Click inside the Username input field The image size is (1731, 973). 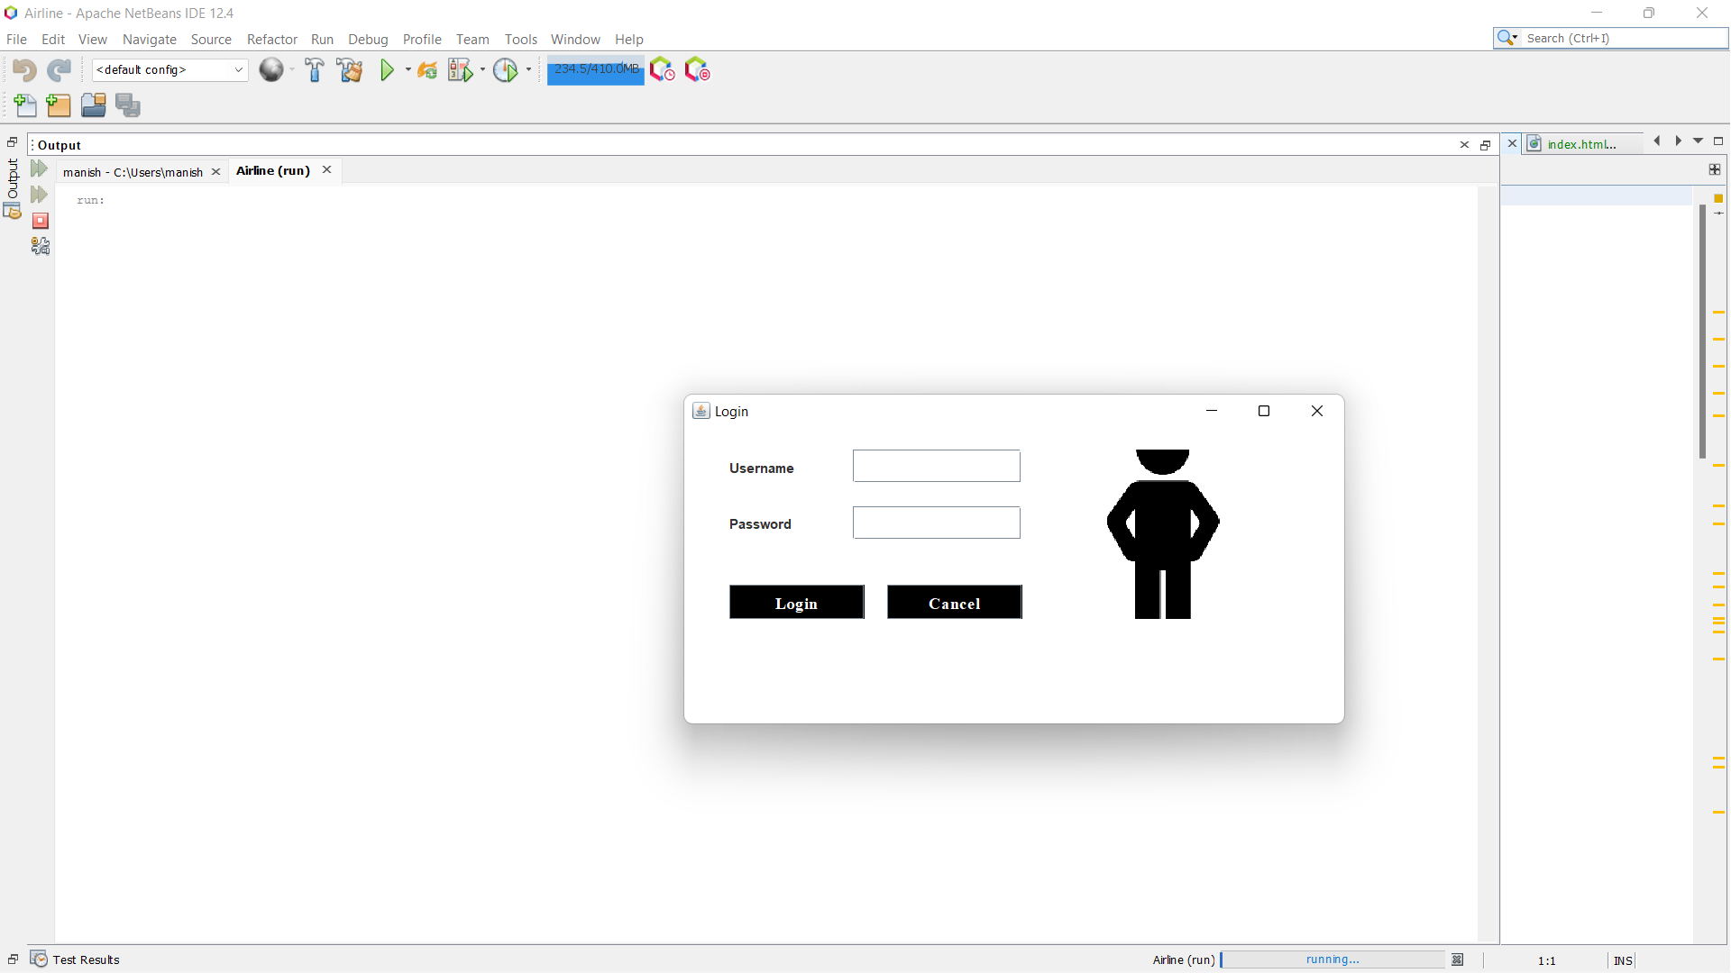tap(936, 466)
